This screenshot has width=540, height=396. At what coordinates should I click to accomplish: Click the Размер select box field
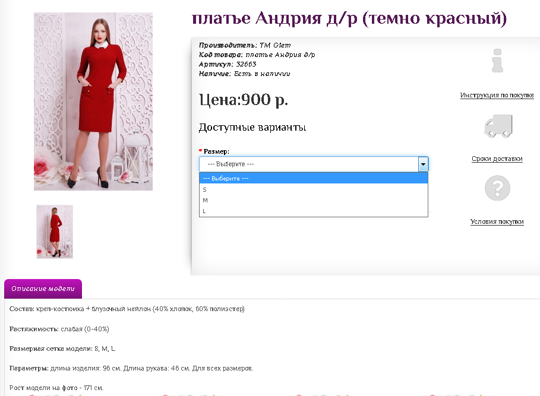pyautogui.click(x=314, y=164)
